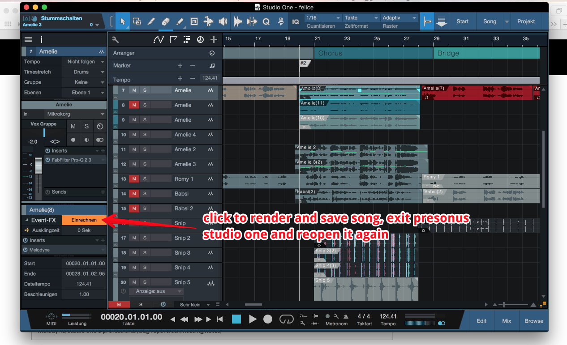The height and width of the screenshot is (345, 567).
Task: Click the channel volume fader
Action: click(39, 166)
